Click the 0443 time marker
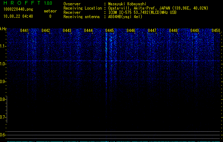This screenshot has height=142, width=223. [67, 30]
